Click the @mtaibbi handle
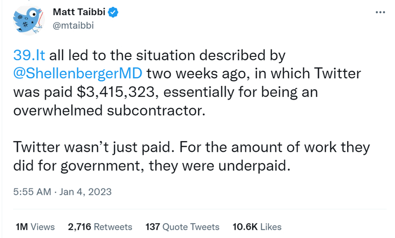Screen dimensions: 395x238 click(72, 25)
